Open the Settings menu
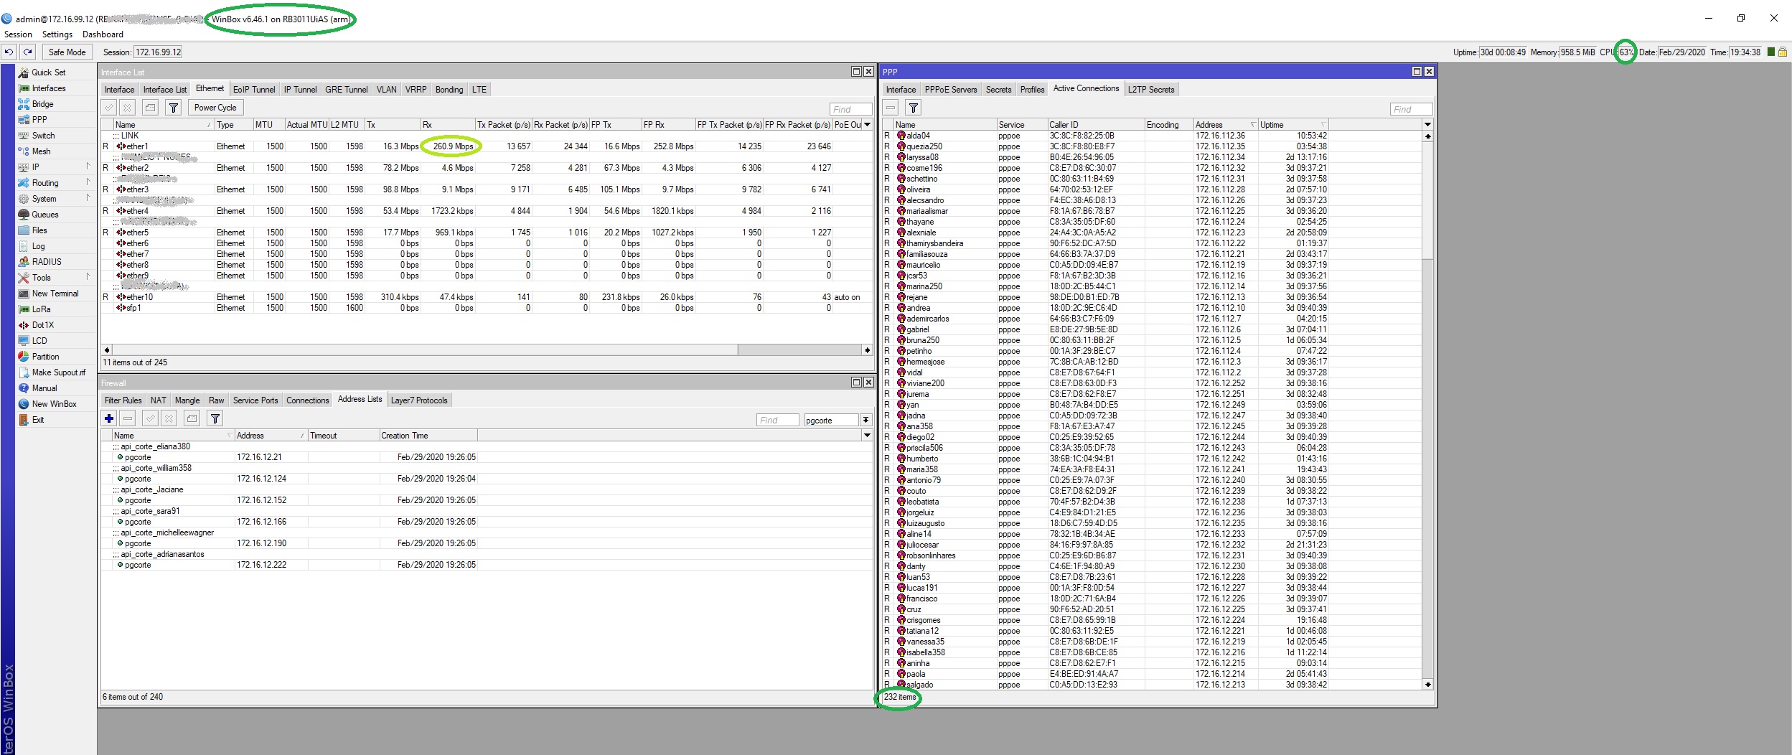The width and height of the screenshot is (1792, 755). (57, 34)
